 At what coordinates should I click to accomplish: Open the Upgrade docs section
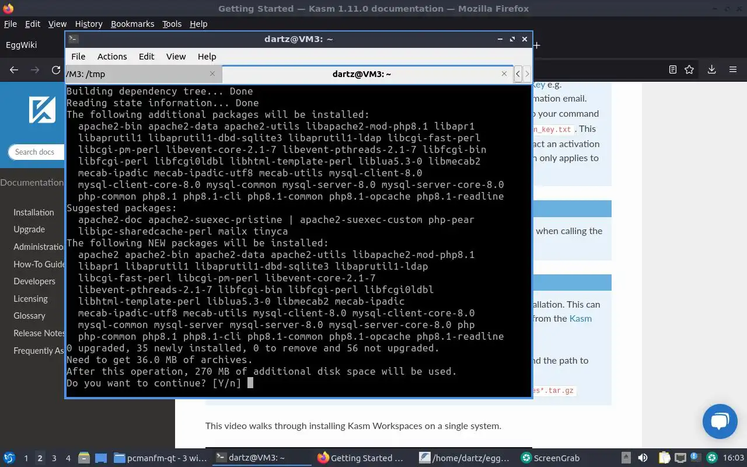pyautogui.click(x=29, y=229)
